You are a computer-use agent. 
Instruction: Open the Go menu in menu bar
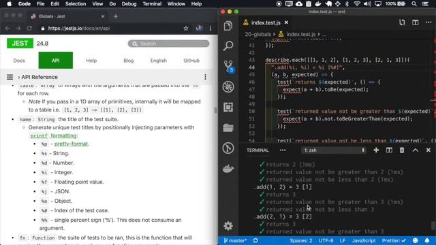[112, 4]
